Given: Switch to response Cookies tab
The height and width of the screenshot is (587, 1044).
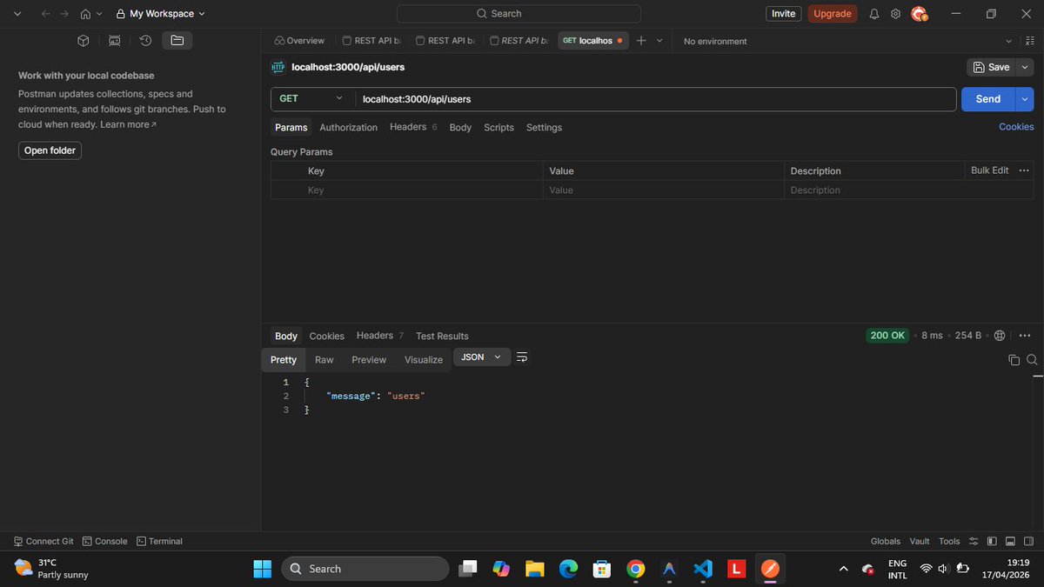Looking at the screenshot, I should pos(326,336).
